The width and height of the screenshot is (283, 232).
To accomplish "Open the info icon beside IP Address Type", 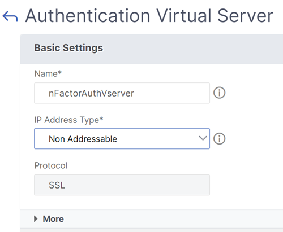I will coord(219,139).
